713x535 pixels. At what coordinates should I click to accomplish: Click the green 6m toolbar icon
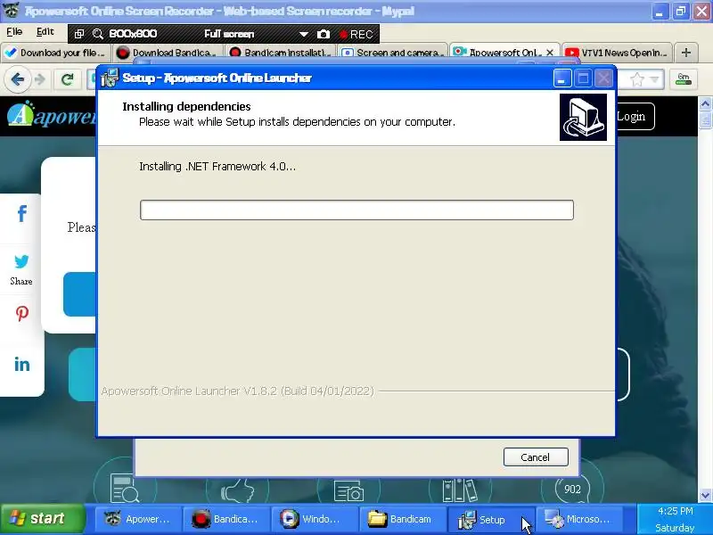pyautogui.click(x=683, y=79)
